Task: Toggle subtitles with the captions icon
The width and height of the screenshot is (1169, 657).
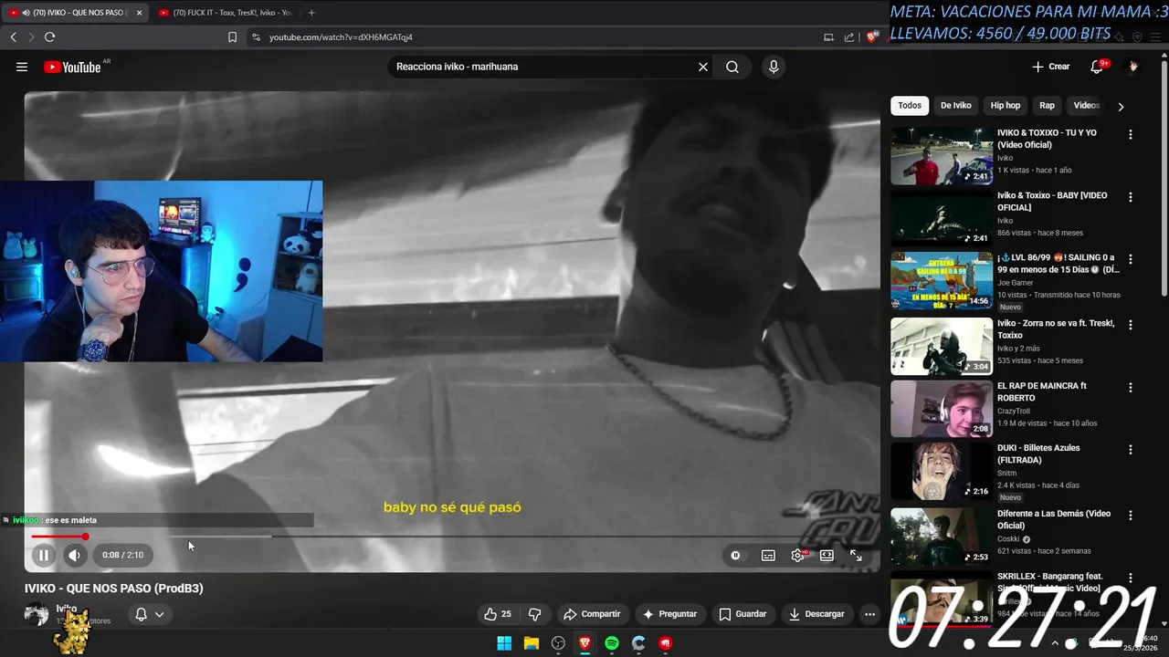Action: tap(768, 555)
